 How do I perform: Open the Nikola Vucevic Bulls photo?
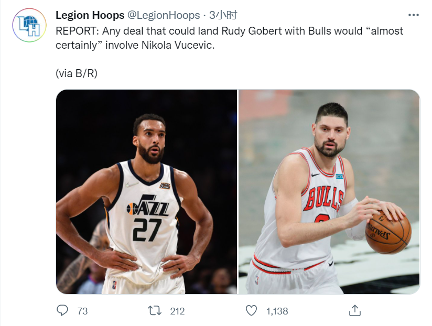tap(329, 192)
